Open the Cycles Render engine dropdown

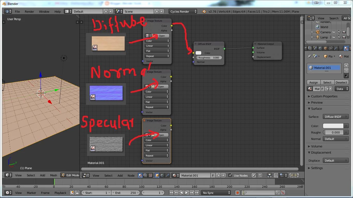click(183, 12)
